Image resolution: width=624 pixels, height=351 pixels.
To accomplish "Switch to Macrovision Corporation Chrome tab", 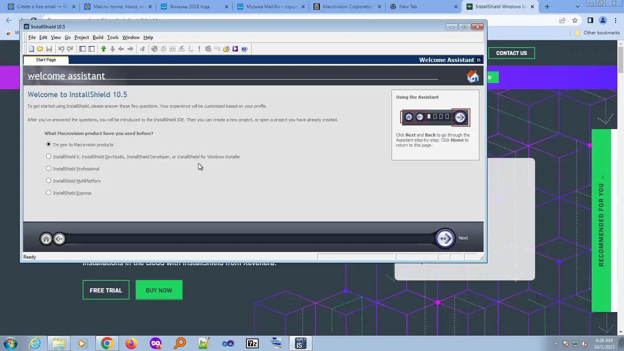I will tap(347, 7).
